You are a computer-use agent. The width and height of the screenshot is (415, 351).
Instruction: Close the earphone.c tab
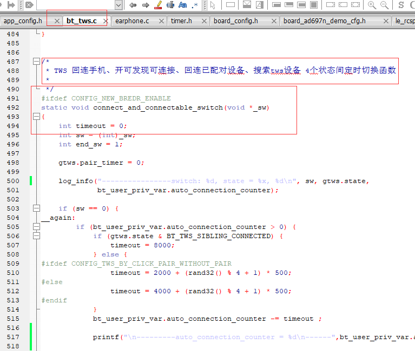pos(161,21)
